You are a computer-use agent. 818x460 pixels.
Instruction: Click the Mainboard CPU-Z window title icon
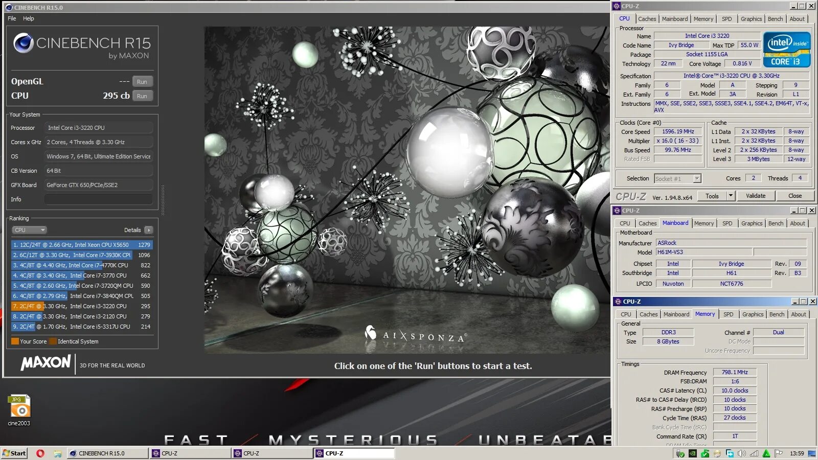[x=617, y=211]
